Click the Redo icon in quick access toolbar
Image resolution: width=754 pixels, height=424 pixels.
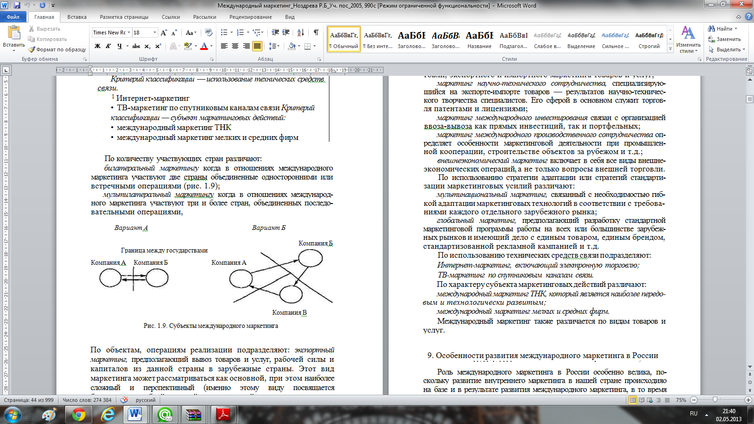[x=42, y=5]
